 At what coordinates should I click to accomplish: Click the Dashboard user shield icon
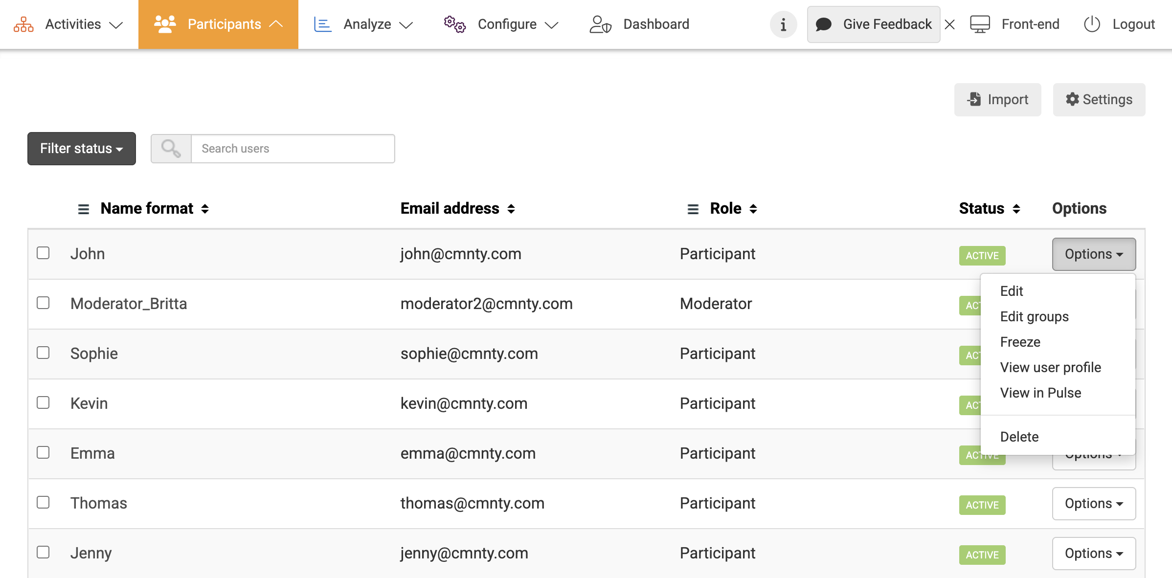(x=600, y=24)
